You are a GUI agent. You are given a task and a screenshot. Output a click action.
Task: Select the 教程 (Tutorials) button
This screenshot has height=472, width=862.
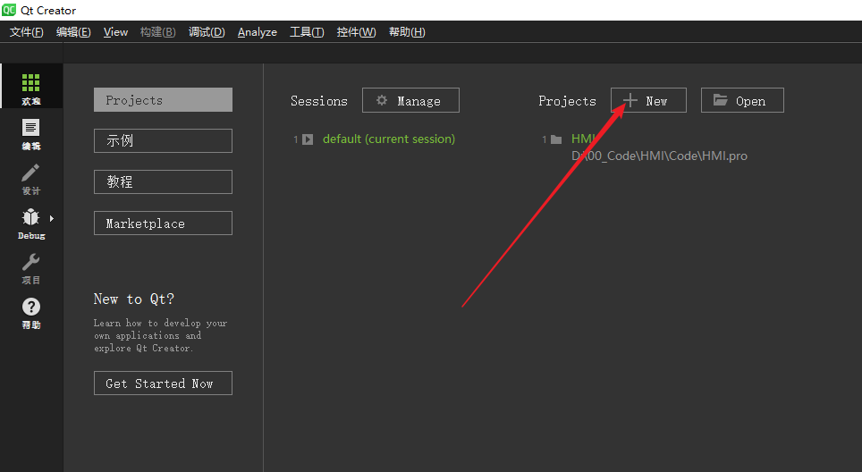point(164,181)
